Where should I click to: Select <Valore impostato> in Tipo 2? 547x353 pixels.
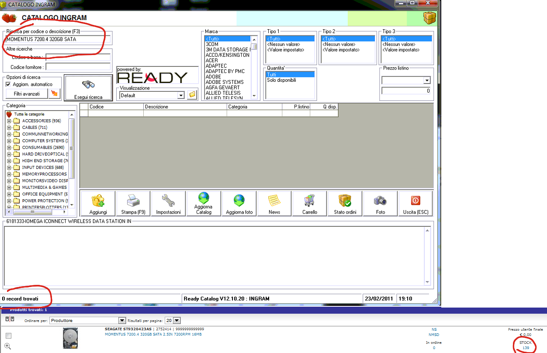point(341,50)
